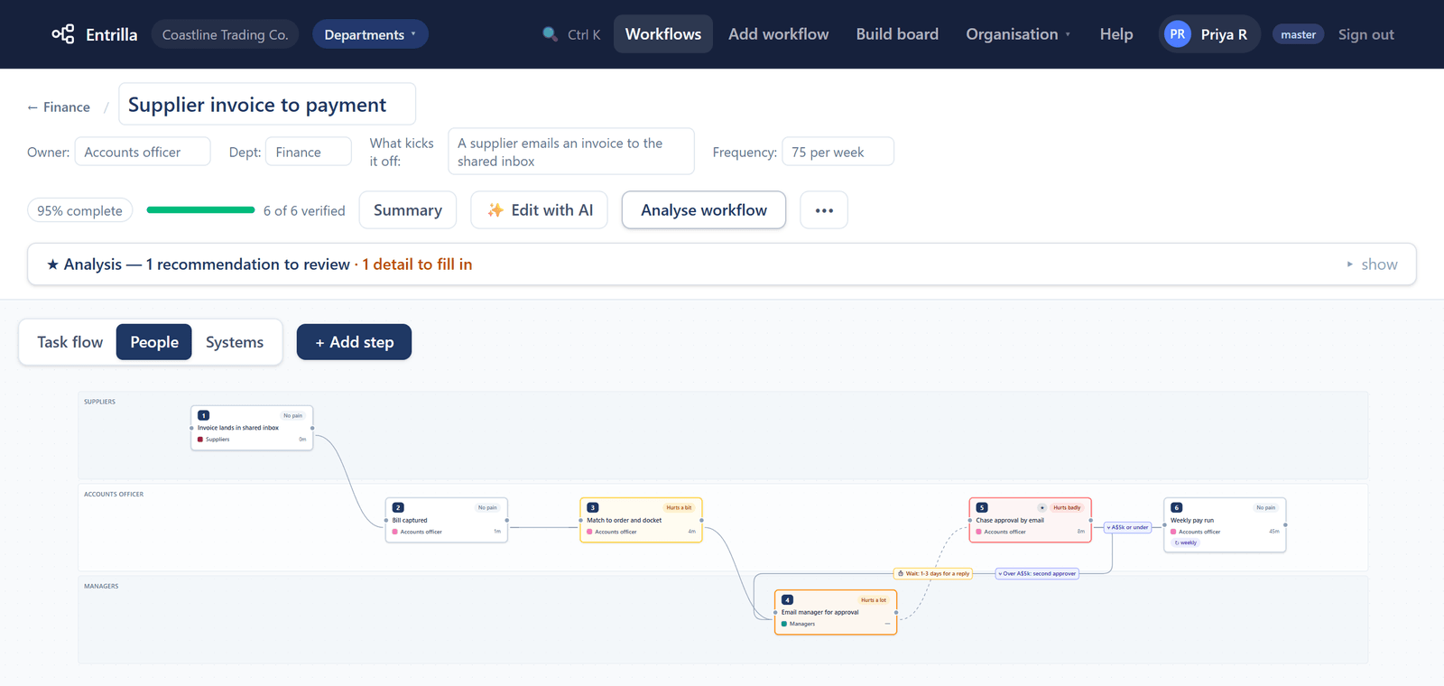The height and width of the screenshot is (686, 1444).
Task: Open the 'Over A$5k: second approver' branch
Action: (1037, 573)
